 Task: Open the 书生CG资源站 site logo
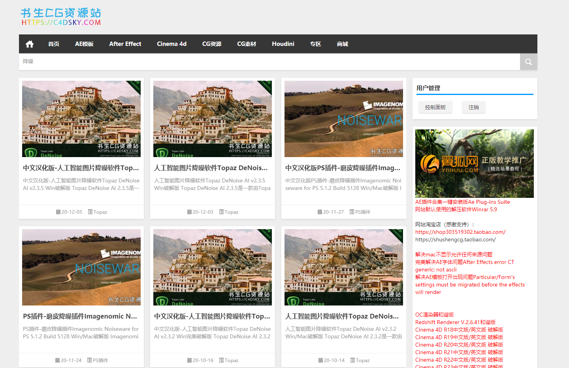[61, 17]
